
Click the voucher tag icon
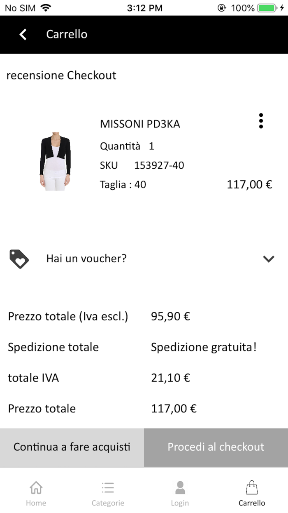18,259
